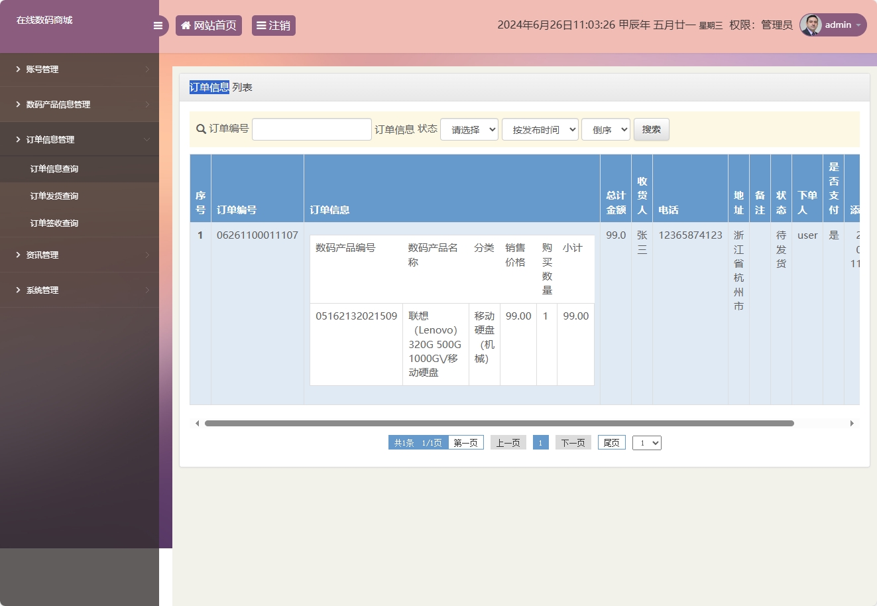Expand the 资讯管理 sidebar menu
This screenshot has height=606, width=877.
pos(42,255)
